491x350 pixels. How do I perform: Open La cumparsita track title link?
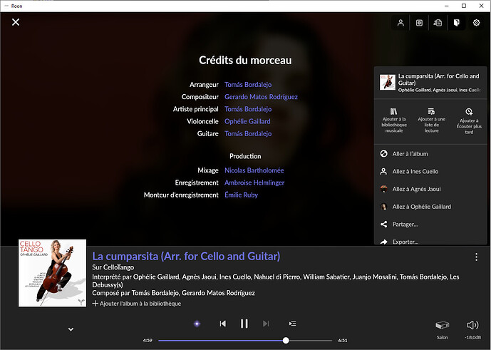coord(186,256)
